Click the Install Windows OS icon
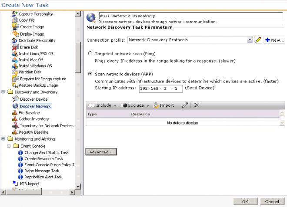This screenshot has width=287, height=207. point(15,66)
